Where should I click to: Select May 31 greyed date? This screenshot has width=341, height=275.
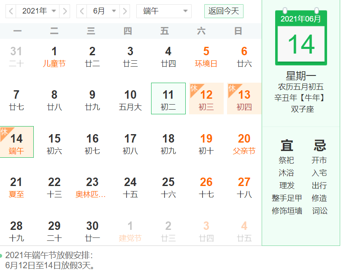(x=16, y=57)
